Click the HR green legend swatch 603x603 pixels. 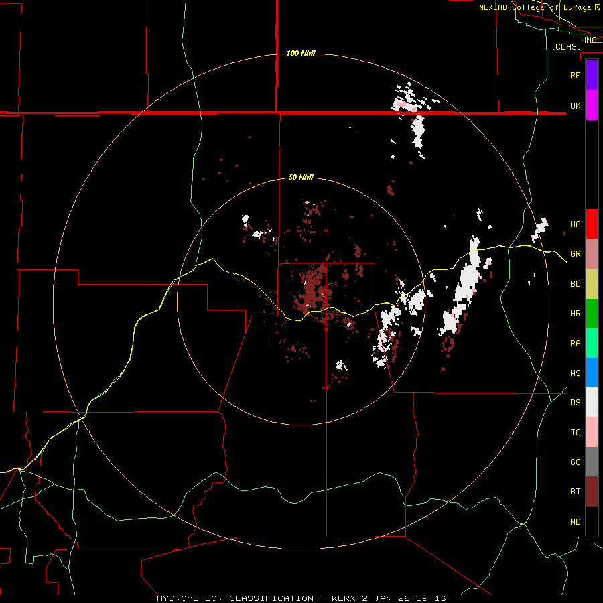click(x=592, y=314)
